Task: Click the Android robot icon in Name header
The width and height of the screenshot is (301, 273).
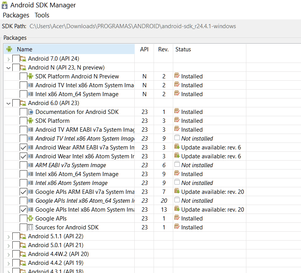Action: (x=9, y=49)
